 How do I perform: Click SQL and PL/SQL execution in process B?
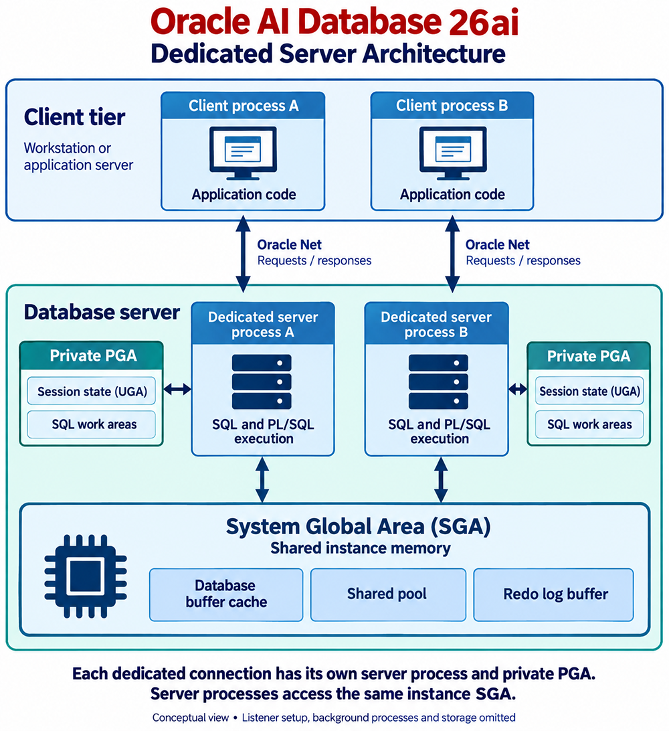(x=440, y=431)
